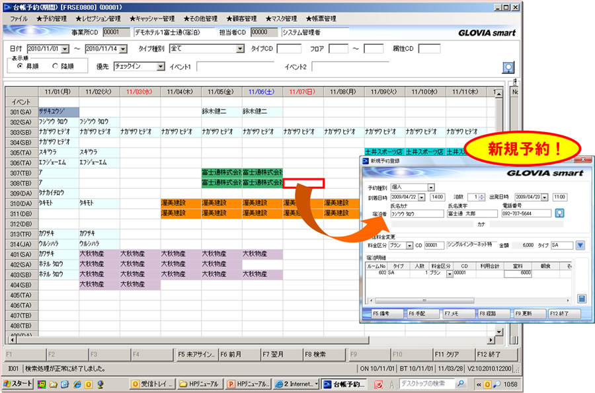Open the 優先 dropdown set to チェックイン
This screenshot has width=595, height=393.
[161, 66]
